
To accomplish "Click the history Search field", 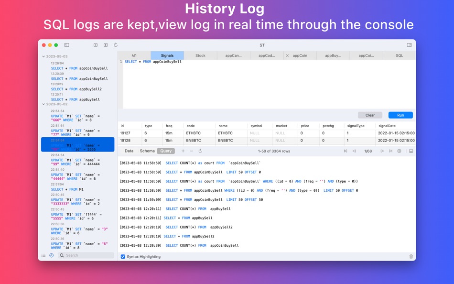I will pyautogui.click(x=86, y=255).
